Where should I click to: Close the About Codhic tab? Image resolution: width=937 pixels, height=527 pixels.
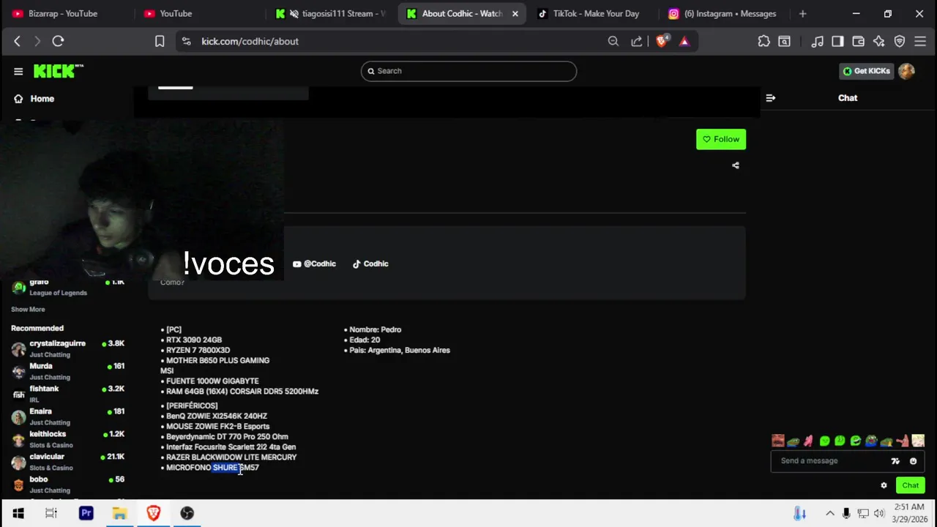[515, 14]
